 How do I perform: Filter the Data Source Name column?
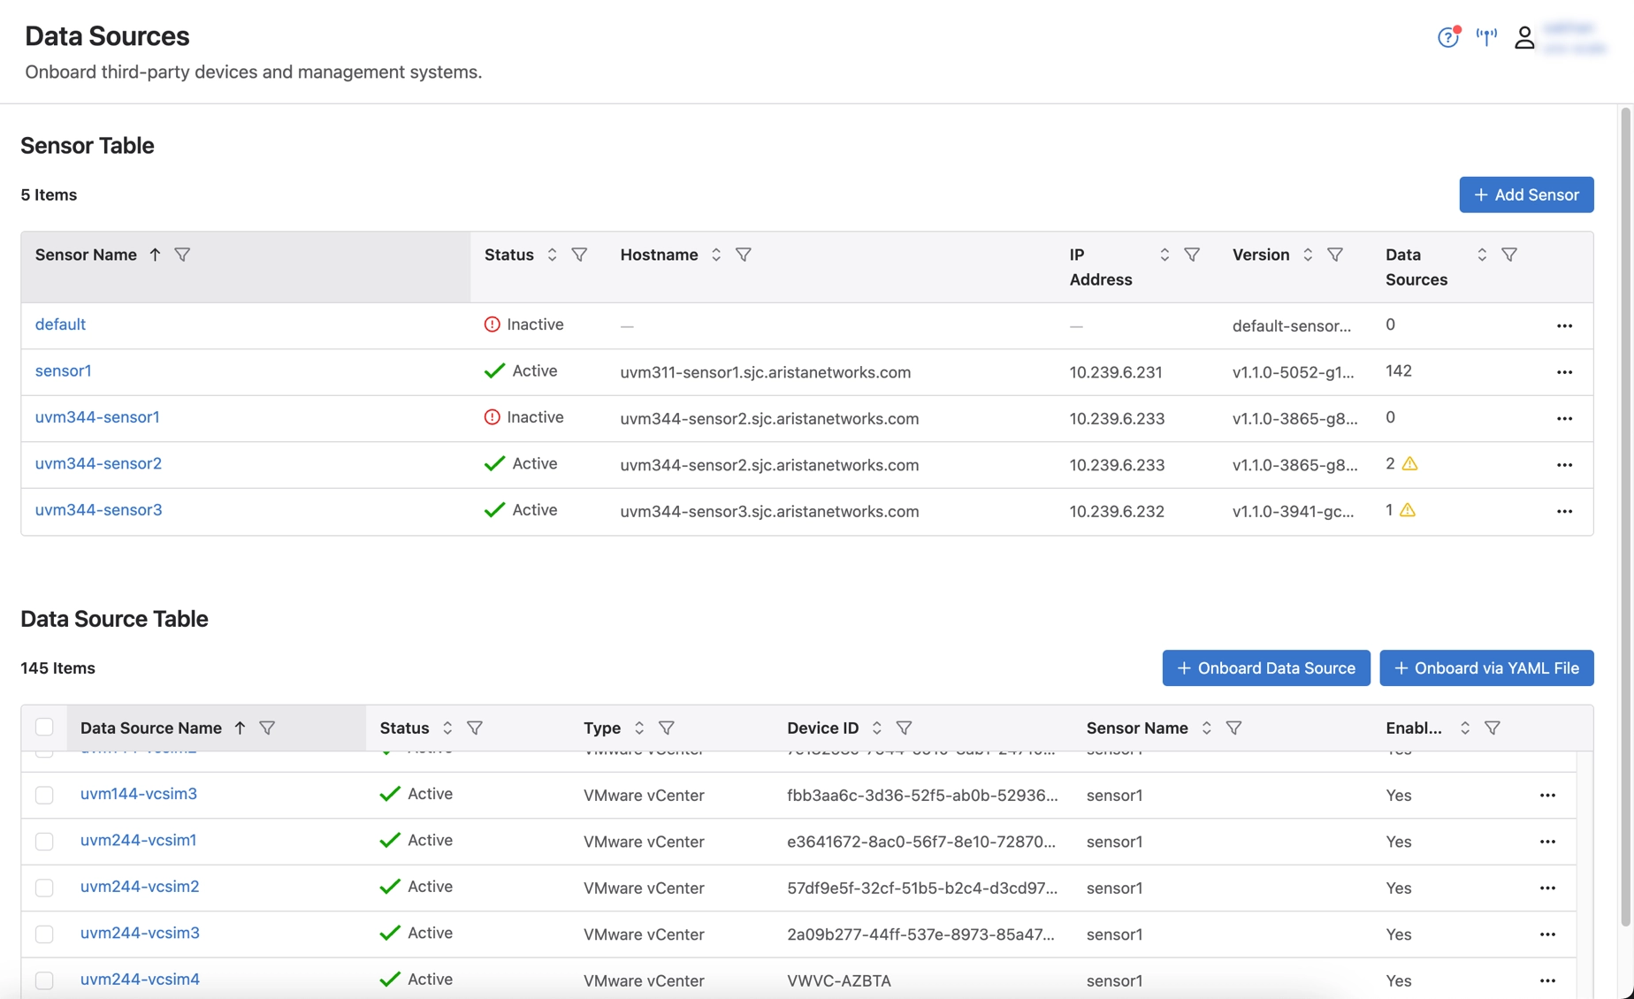pos(267,728)
